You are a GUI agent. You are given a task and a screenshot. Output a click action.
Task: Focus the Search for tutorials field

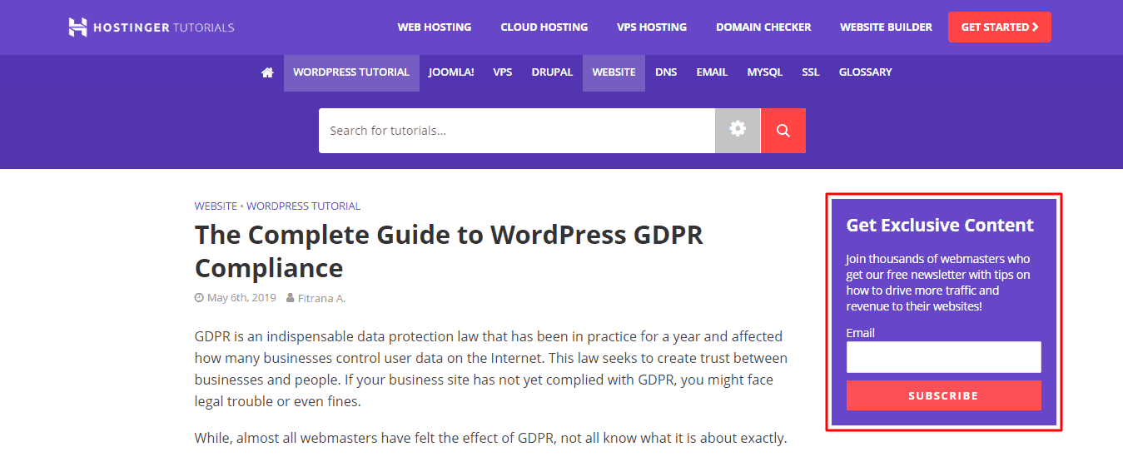pyautogui.click(x=517, y=131)
